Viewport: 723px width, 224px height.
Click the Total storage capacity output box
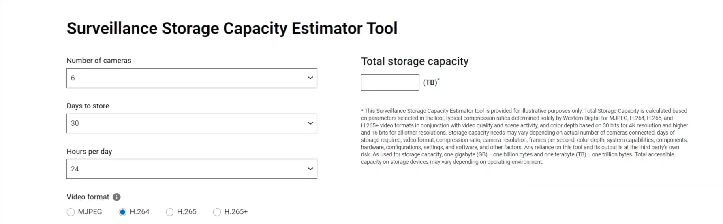click(x=390, y=82)
